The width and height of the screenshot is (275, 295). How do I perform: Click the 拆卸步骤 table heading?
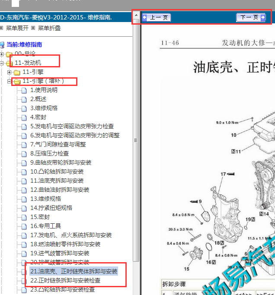pos(174,284)
